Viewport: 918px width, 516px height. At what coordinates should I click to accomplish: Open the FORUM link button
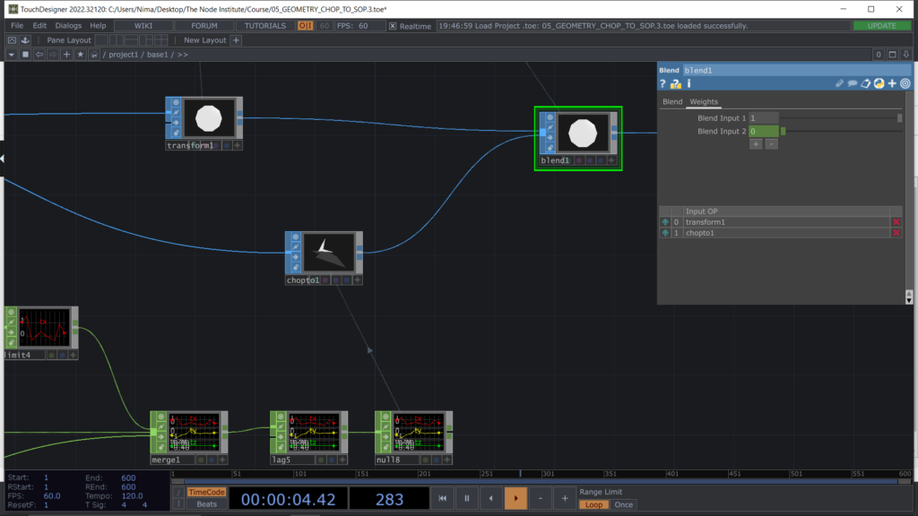tap(204, 26)
